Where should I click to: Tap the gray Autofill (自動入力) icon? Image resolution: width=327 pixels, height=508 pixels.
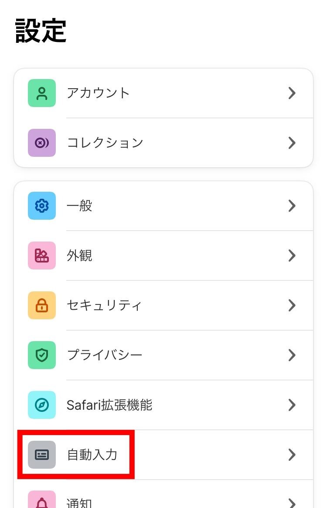click(x=42, y=455)
